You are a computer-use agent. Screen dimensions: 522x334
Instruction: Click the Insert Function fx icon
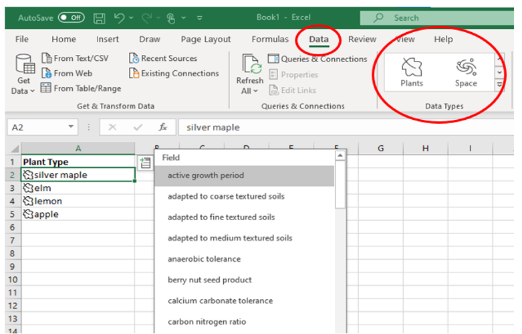(x=163, y=127)
